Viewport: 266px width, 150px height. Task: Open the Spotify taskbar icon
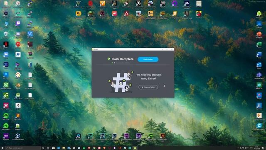pos(84,148)
